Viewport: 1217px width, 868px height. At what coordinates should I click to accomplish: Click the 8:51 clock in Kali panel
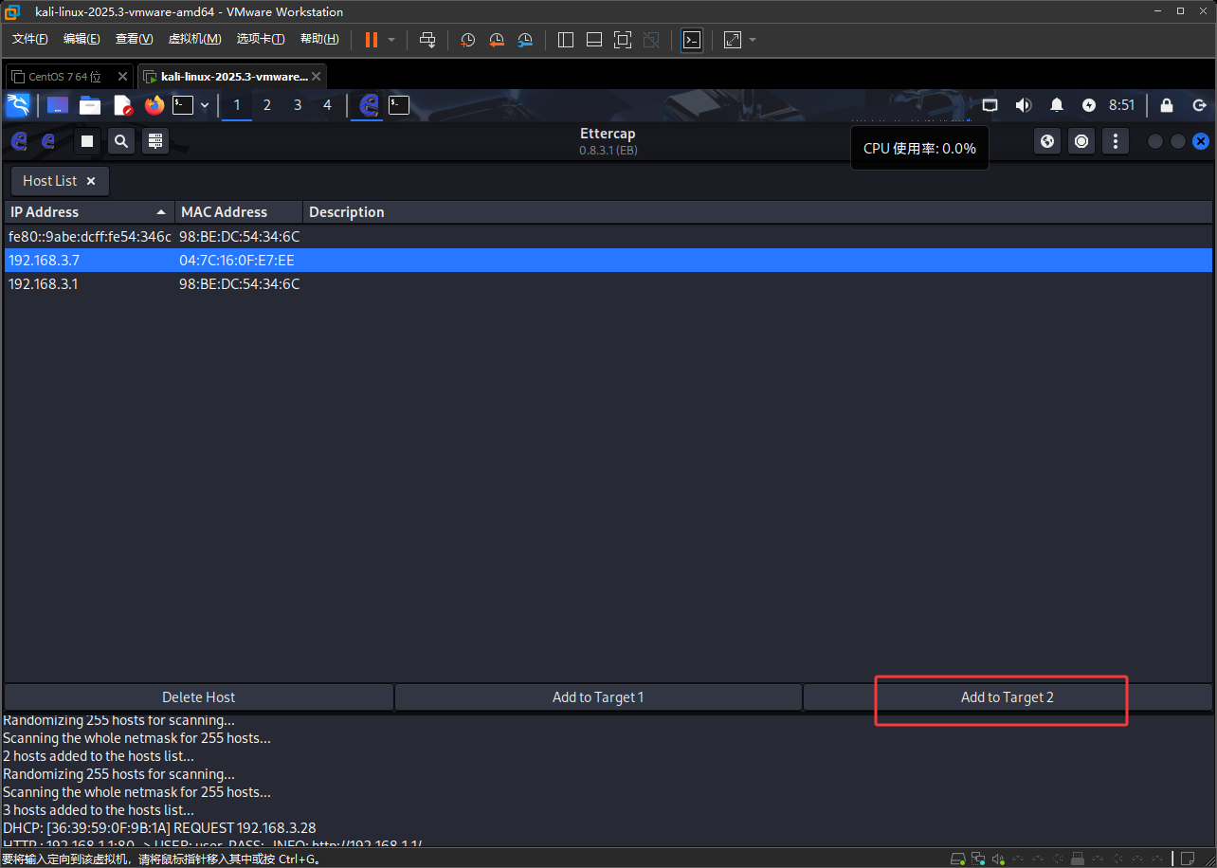point(1121,105)
